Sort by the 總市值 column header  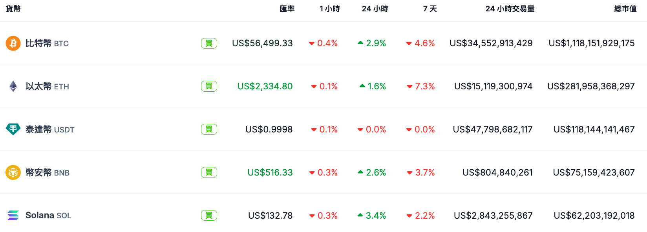(625, 9)
